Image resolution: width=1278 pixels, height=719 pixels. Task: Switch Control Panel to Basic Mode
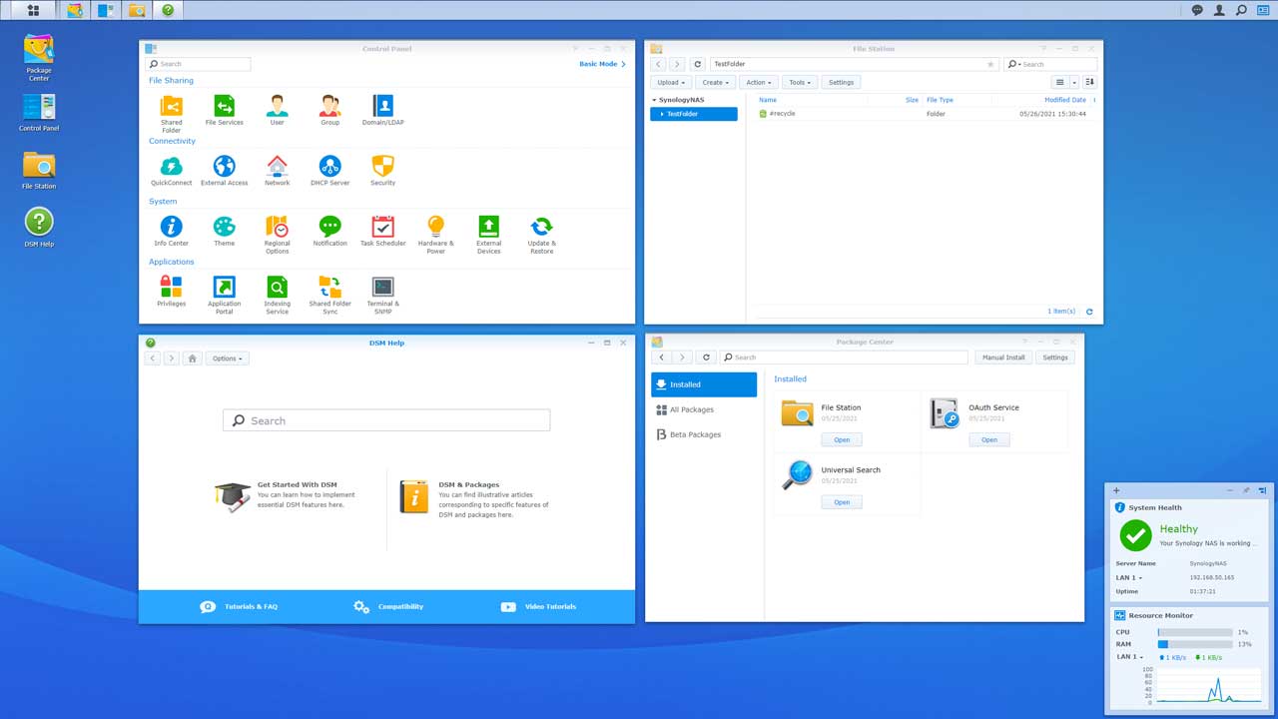tap(602, 64)
